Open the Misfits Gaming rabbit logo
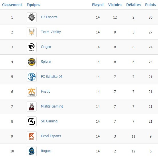The image size is (158, 157). point(32,107)
